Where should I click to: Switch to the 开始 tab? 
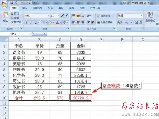[14, 8]
